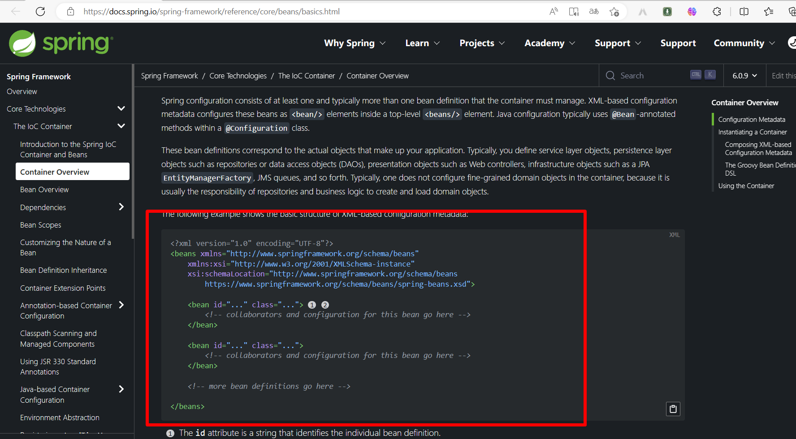
Task: Expand the Dependencies section
Action: tap(121, 207)
